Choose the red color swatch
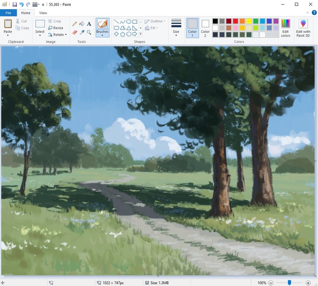The height and width of the screenshot is (286, 318). point(235,21)
